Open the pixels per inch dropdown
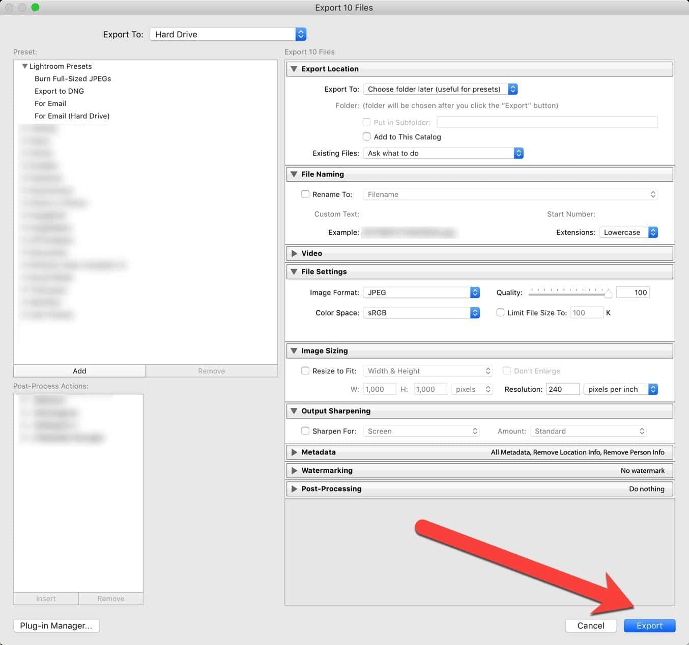 click(620, 389)
